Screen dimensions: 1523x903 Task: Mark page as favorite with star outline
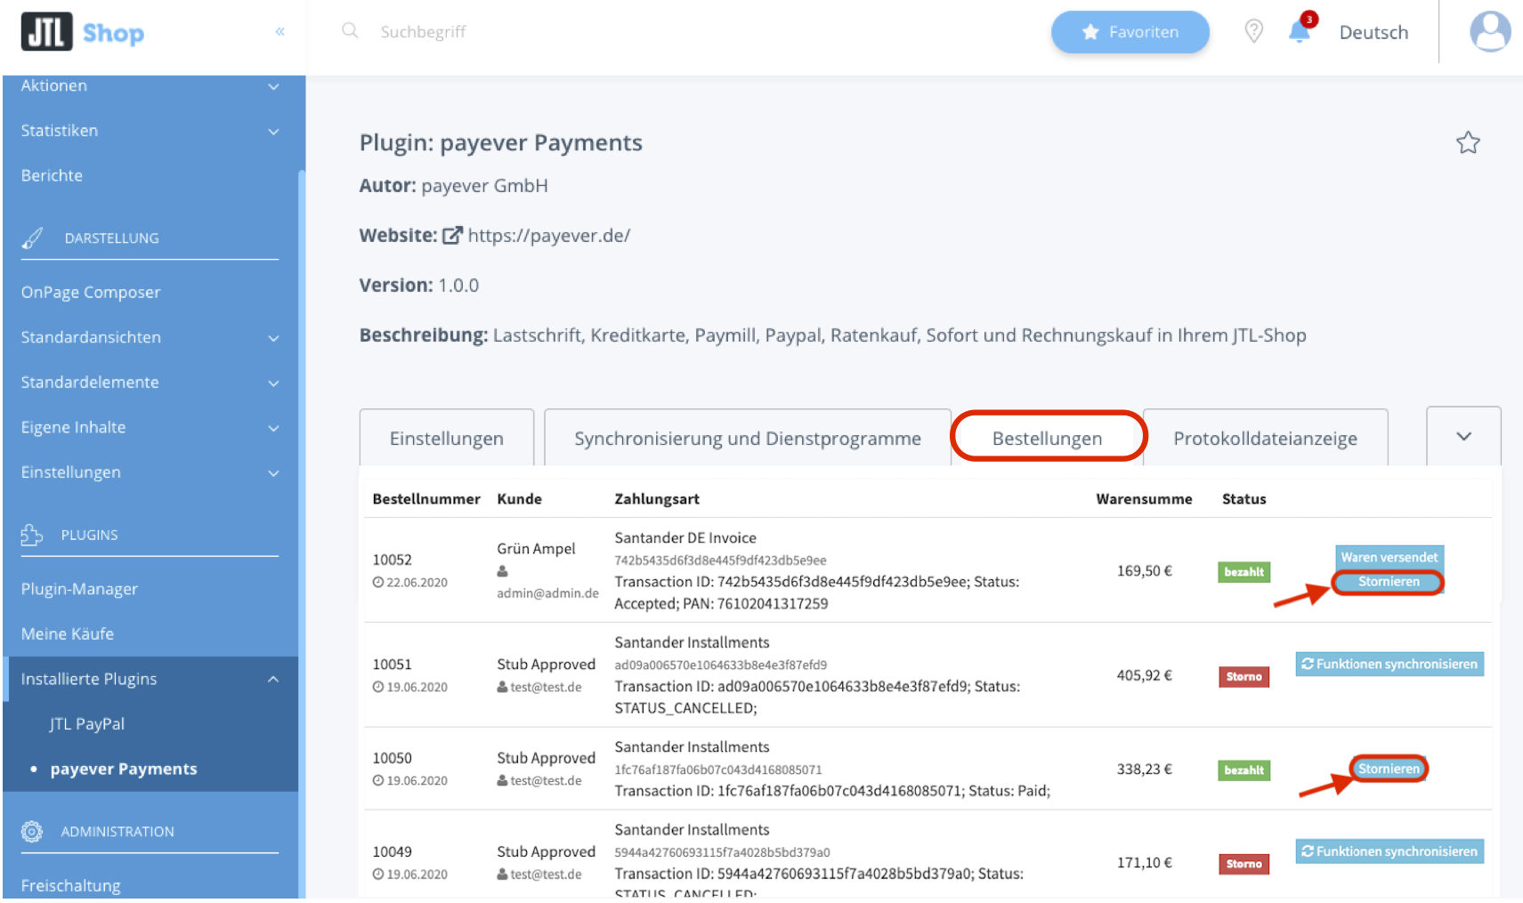1468,142
